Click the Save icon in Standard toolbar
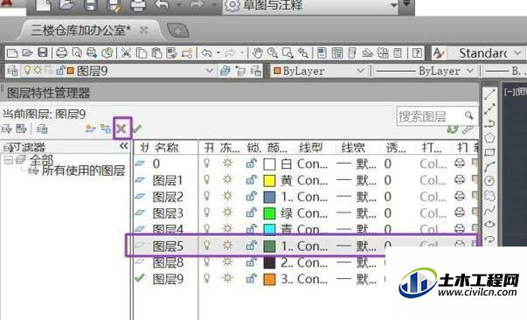The width and height of the screenshot is (527, 320). [43, 52]
